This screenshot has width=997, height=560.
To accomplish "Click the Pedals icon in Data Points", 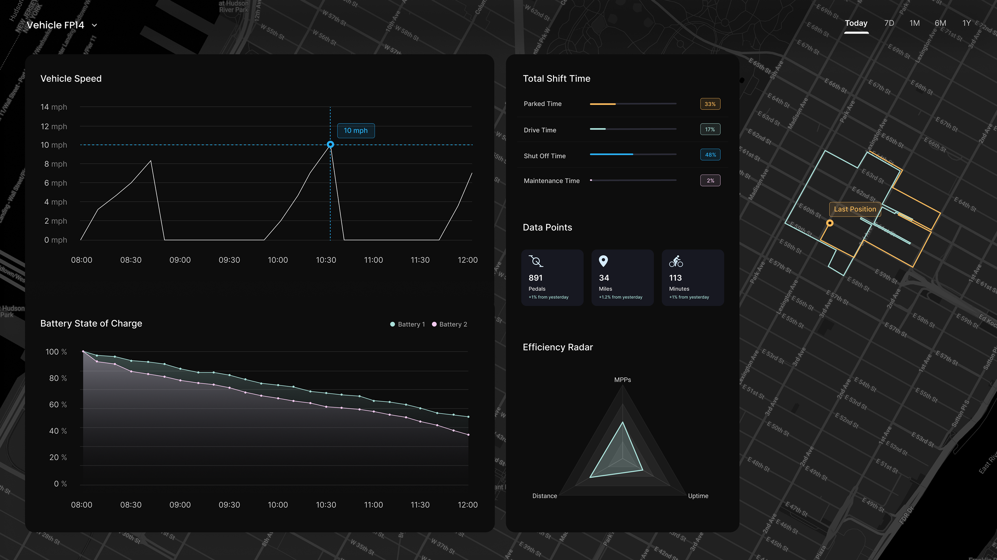I will (x=536, y=261).
